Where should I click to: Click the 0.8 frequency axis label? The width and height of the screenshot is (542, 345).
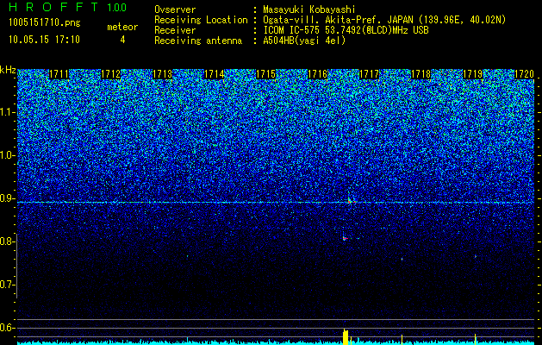[x=7, y=241]
